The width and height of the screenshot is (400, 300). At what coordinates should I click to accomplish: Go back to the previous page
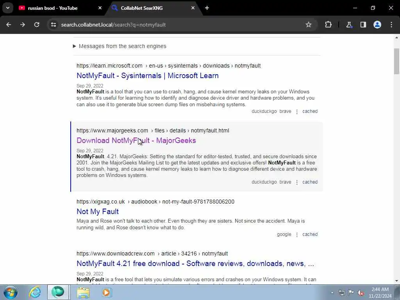(9, 25)
